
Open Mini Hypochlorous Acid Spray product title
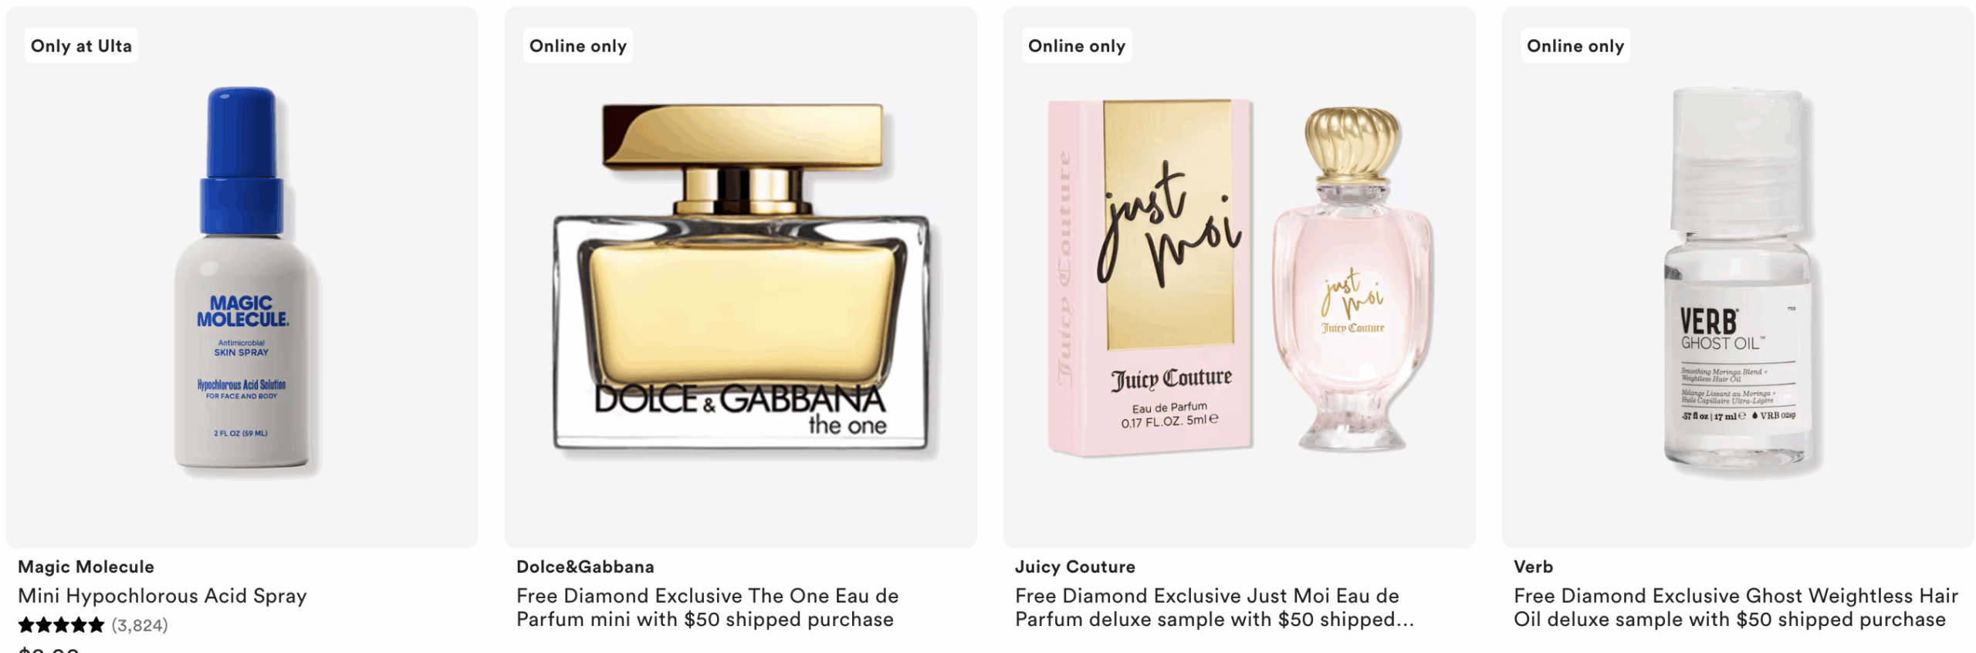coord(162,596)
